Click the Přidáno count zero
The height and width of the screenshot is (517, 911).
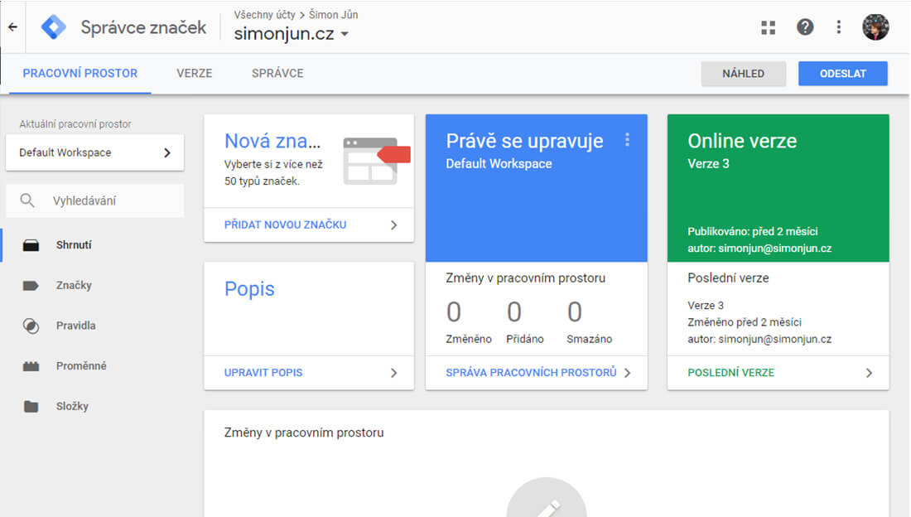514,312
